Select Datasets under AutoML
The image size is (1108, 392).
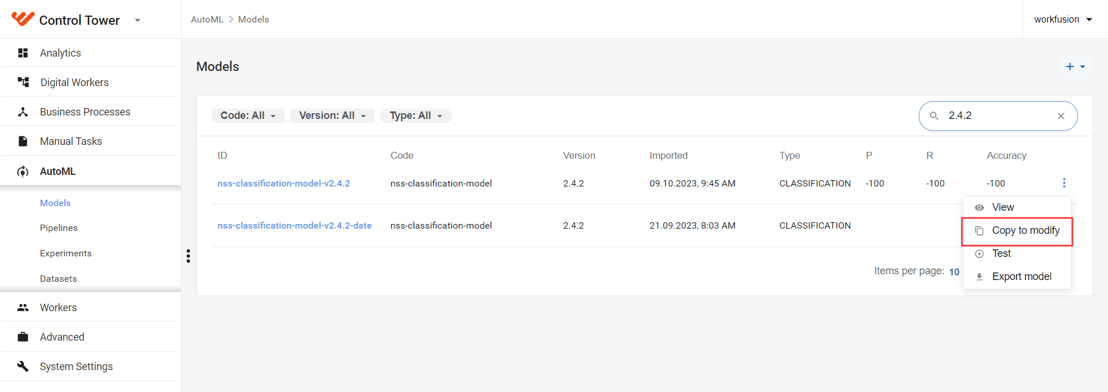pos(58,278)
